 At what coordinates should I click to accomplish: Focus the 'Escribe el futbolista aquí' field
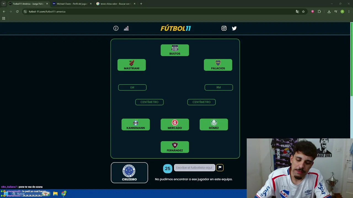(194, 168)
